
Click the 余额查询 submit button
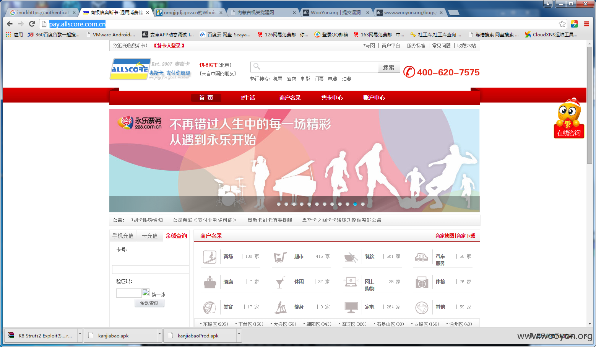point(149,303)
